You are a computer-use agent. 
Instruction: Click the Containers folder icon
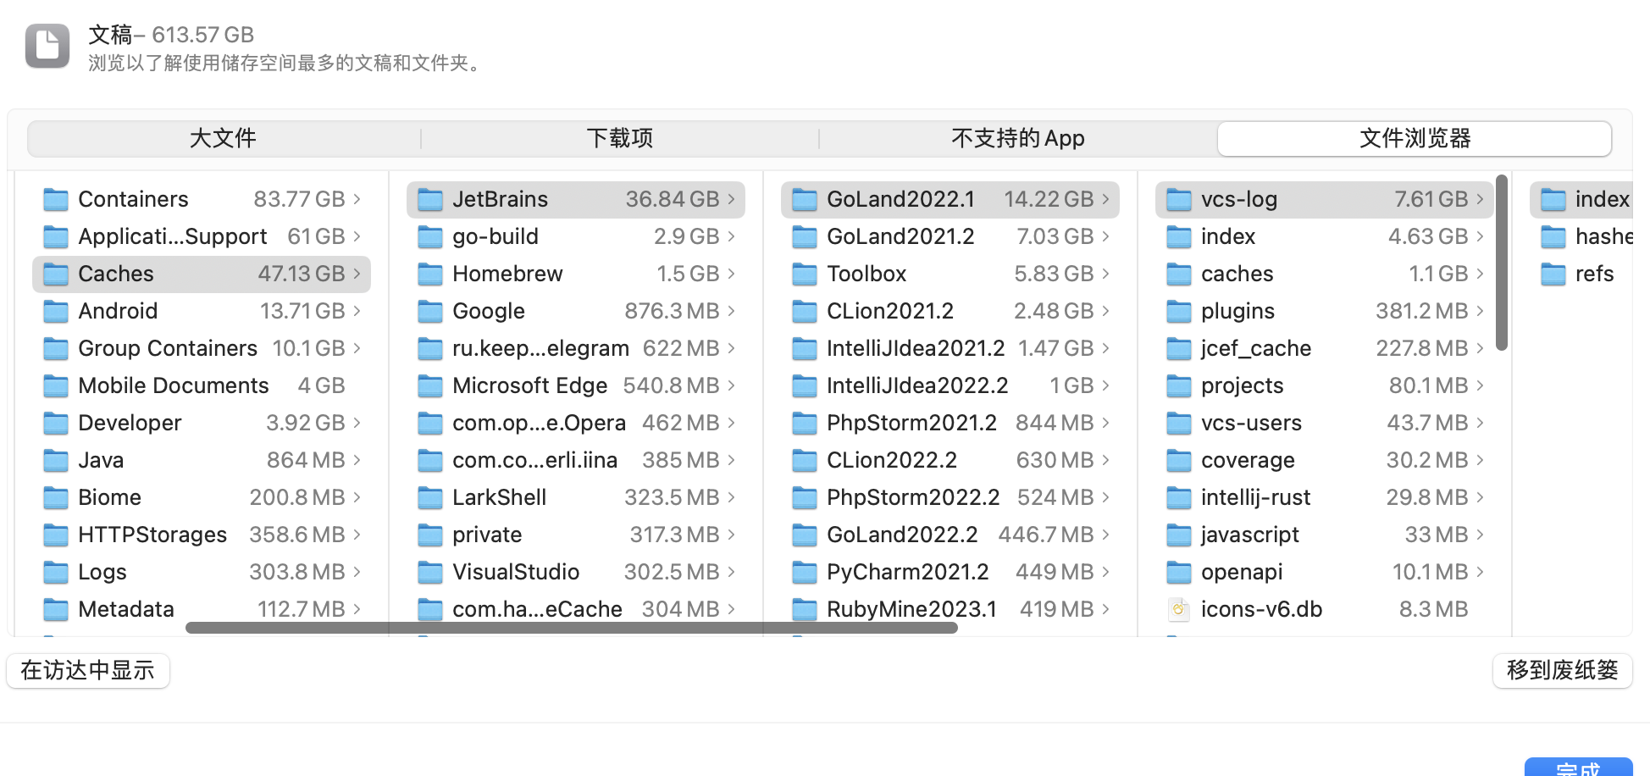[x=56, y=199]
